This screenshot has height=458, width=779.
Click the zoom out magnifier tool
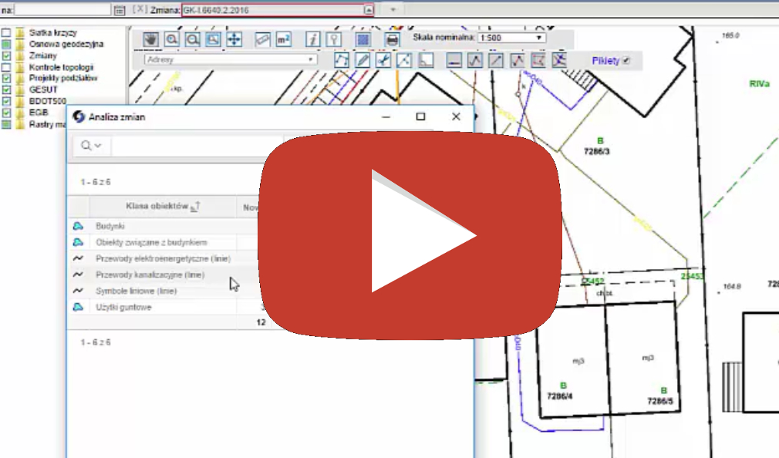tap(193, 39)
